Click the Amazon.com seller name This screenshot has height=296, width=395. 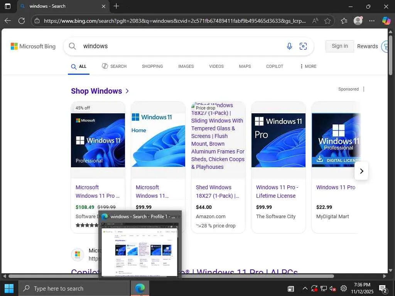coord(211,217)
